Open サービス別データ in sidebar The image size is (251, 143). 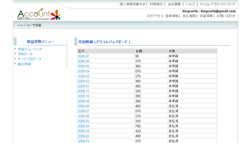29,59
